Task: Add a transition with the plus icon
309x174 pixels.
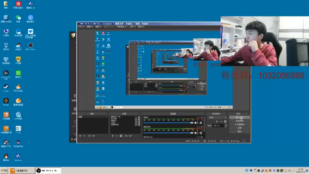Action: click(x=217, y=121)
